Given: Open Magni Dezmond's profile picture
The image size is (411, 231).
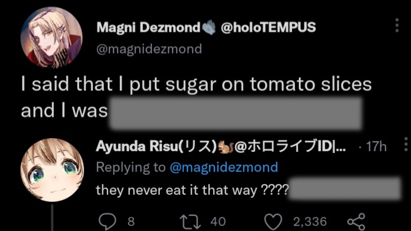Looking at the screenshot, I should pyautogui.click(x=51, y=38).
